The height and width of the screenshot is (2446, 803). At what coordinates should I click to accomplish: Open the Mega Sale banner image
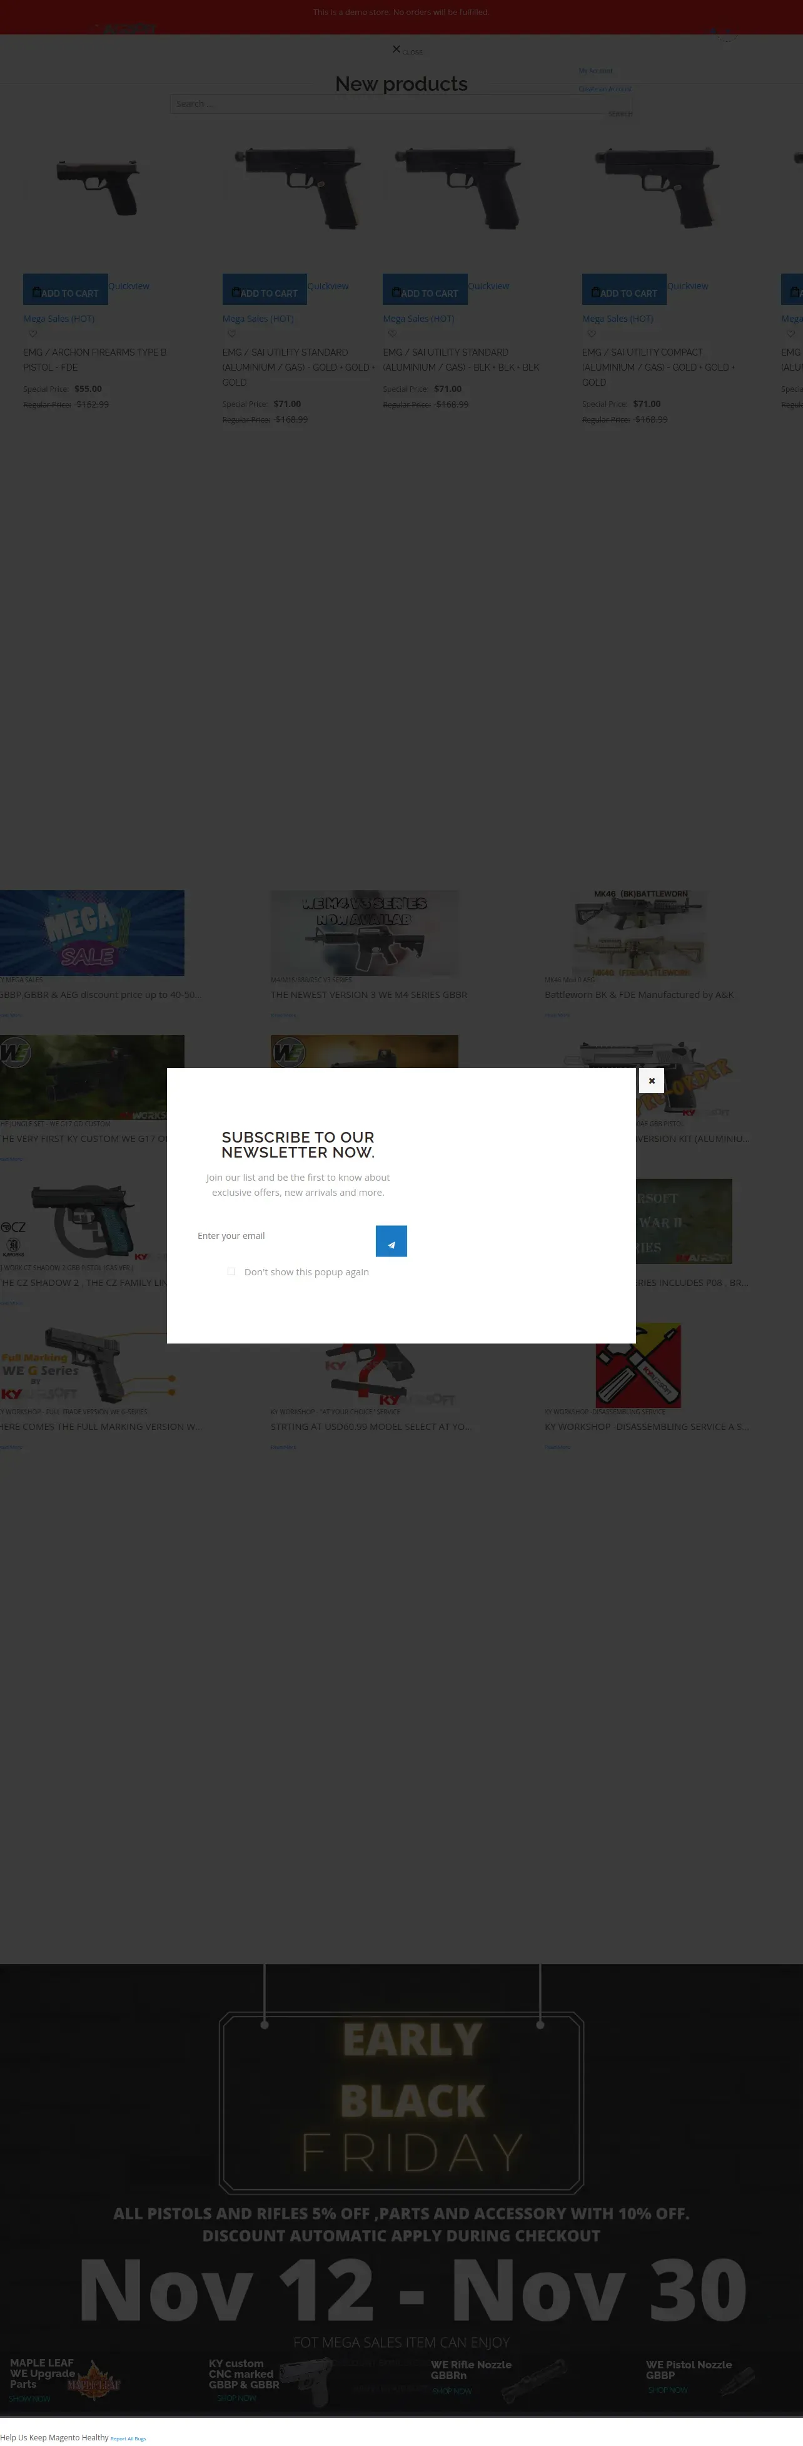tap(92, 932)
